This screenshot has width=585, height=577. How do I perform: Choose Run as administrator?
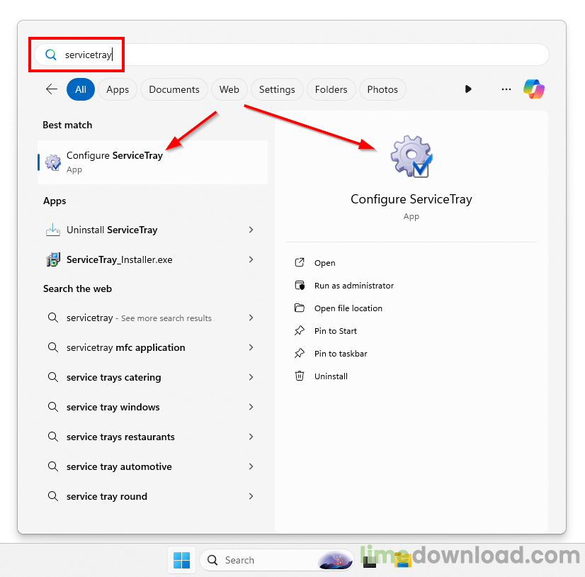[354, 286]
